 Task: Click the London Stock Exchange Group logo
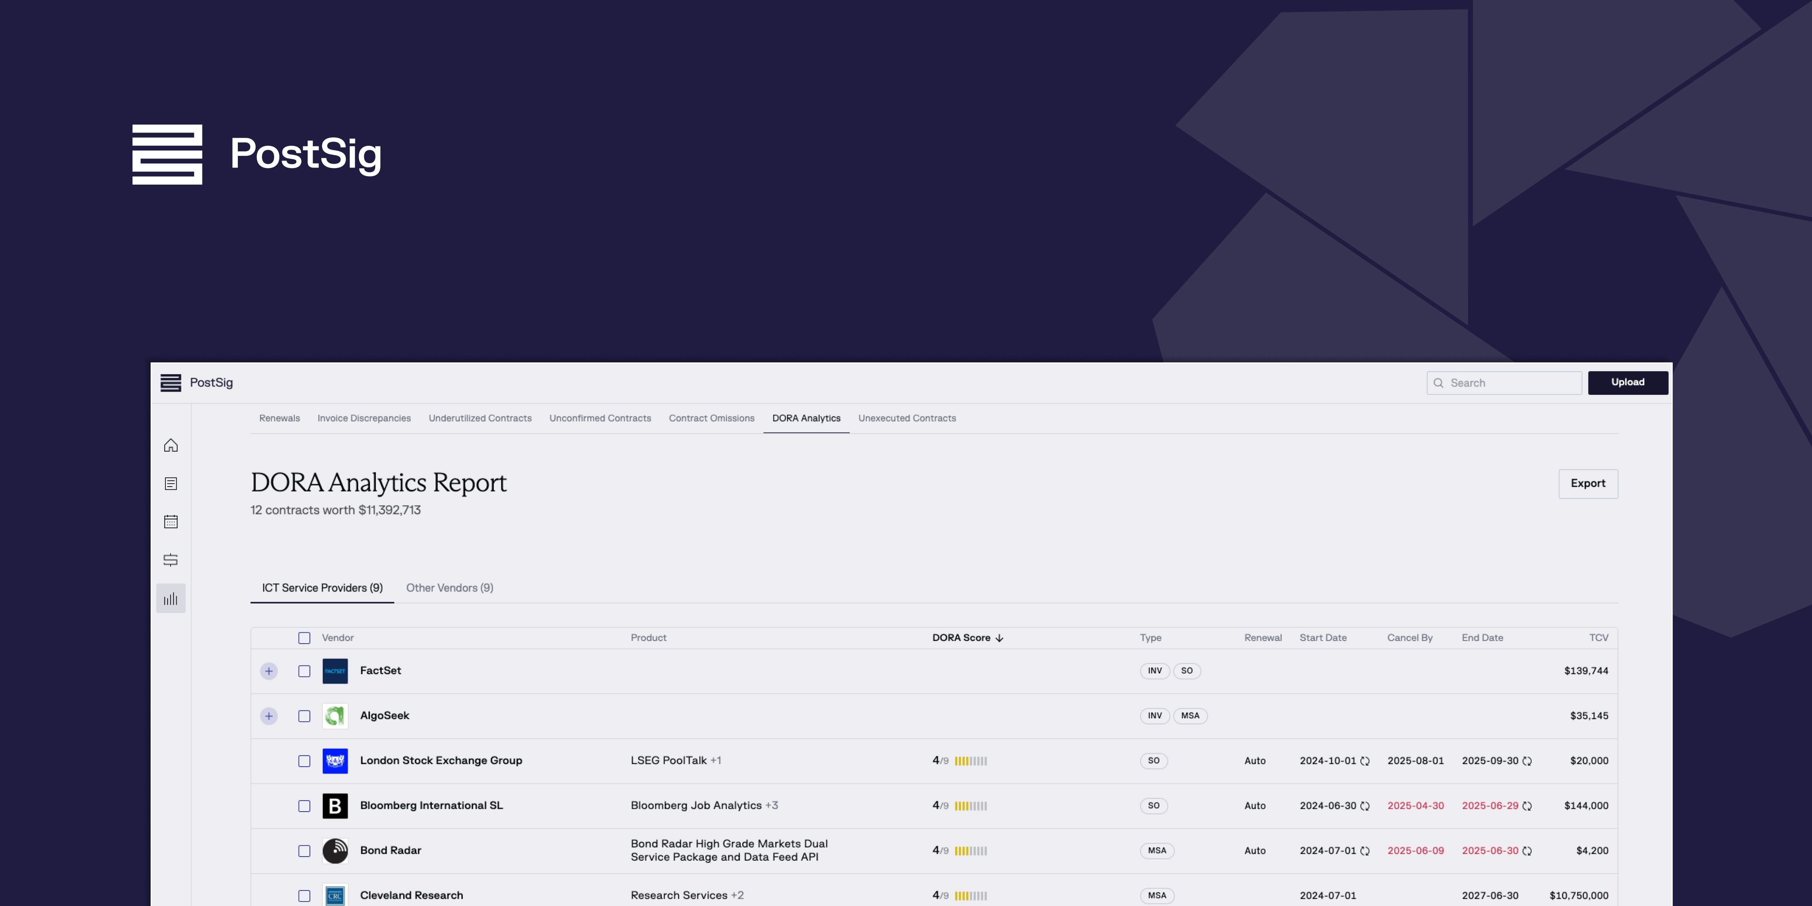pyautogui.click(x=335, y=760)
